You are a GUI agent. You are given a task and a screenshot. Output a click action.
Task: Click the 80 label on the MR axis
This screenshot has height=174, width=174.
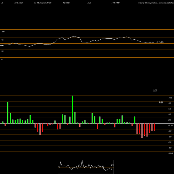point(170,103)
